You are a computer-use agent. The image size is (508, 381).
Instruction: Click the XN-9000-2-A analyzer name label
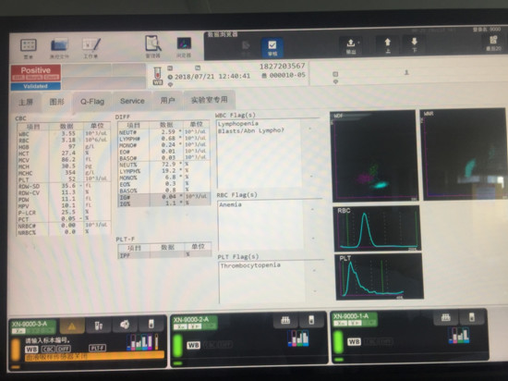(x=191, y=320)
